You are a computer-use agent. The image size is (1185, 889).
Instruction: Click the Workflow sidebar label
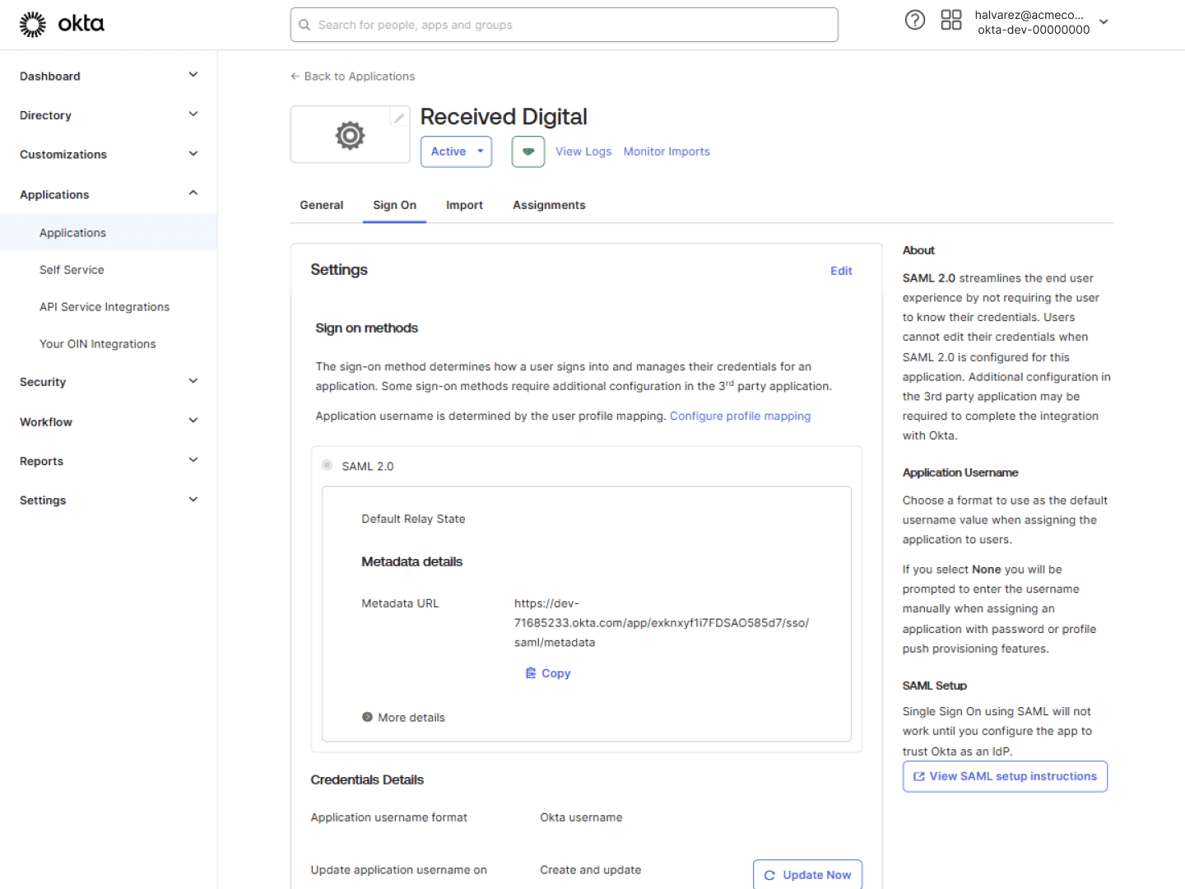coord(46,421)
